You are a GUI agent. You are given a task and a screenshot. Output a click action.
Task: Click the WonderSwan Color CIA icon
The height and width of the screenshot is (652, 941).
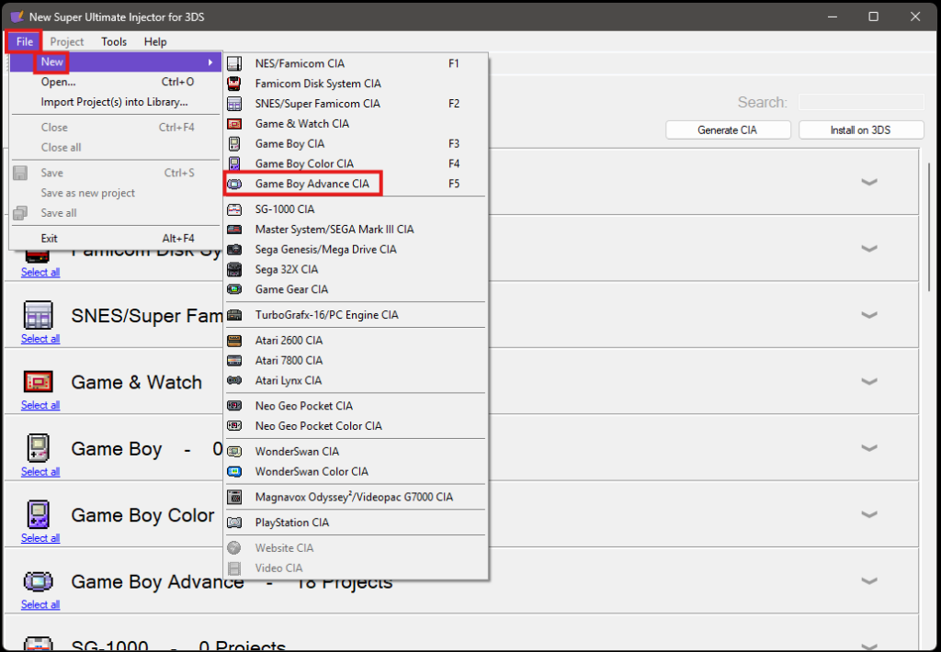pos(234,471)
